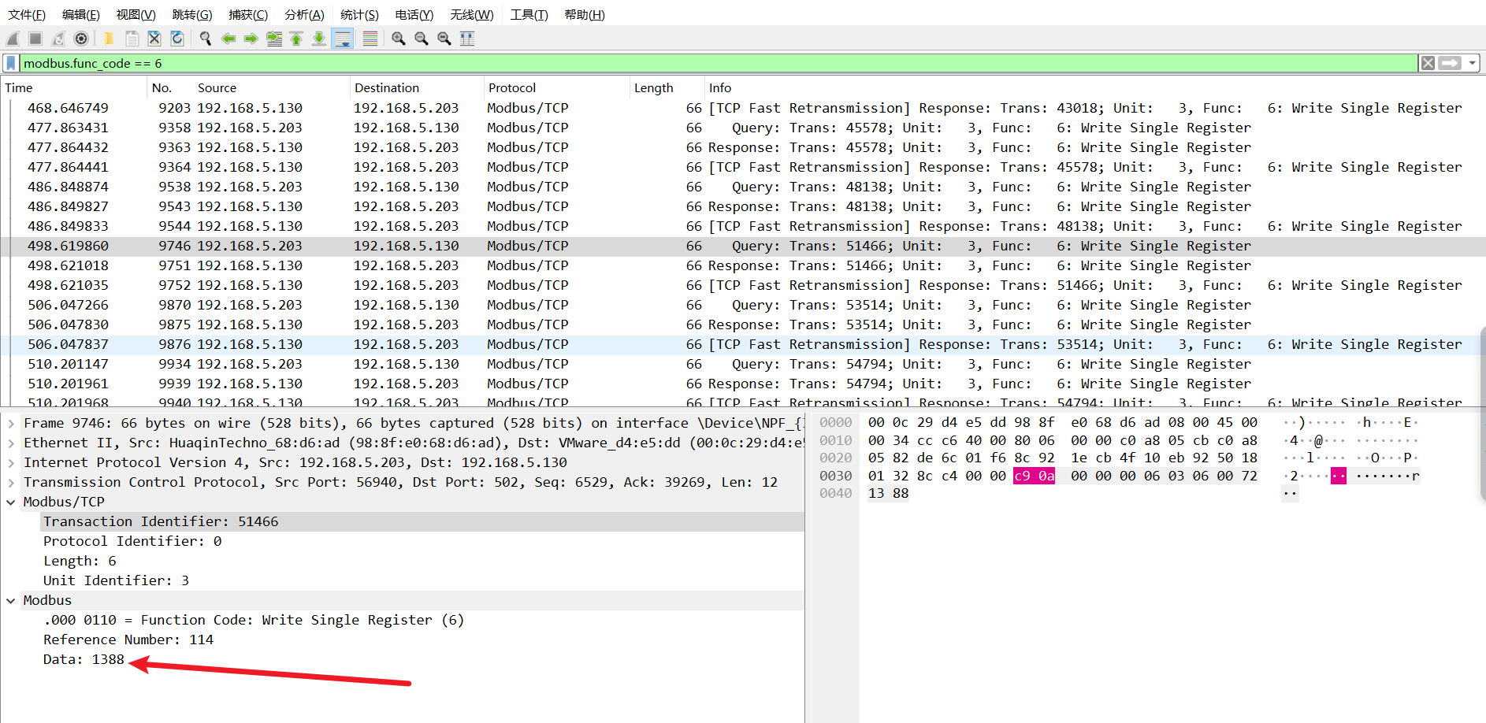Go forward in packet history
Viewport: 1486px width, 723px height.
251,39
